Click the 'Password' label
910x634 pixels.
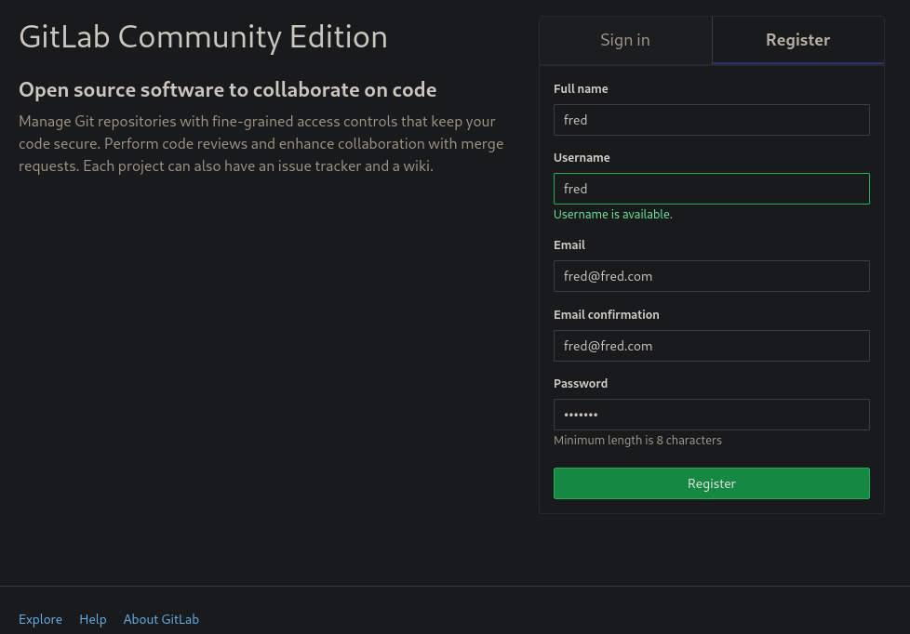581,383
